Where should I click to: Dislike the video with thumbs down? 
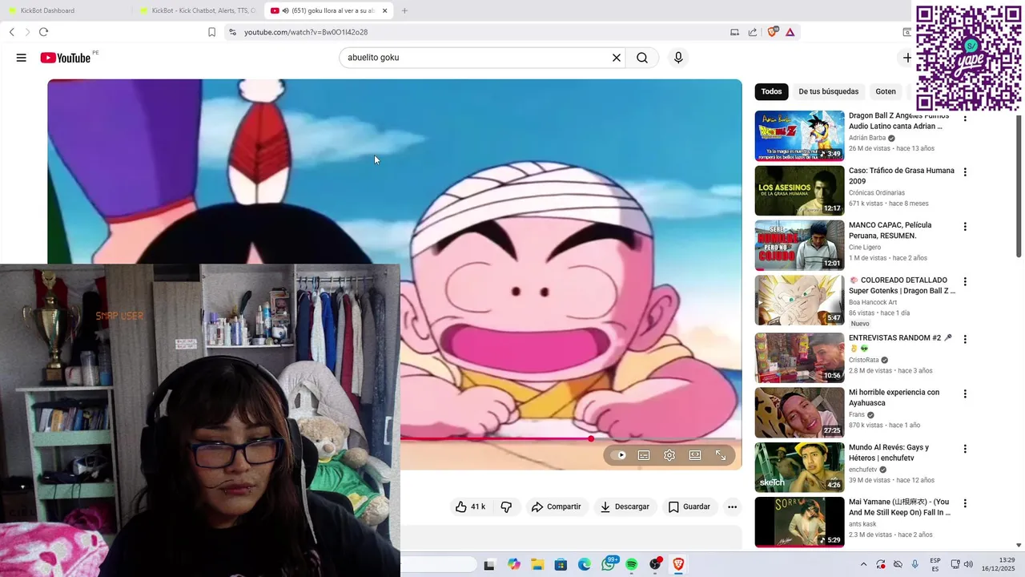506,506
